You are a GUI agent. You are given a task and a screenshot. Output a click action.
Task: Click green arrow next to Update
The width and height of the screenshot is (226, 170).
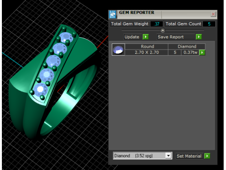click(x=145, y=37)
